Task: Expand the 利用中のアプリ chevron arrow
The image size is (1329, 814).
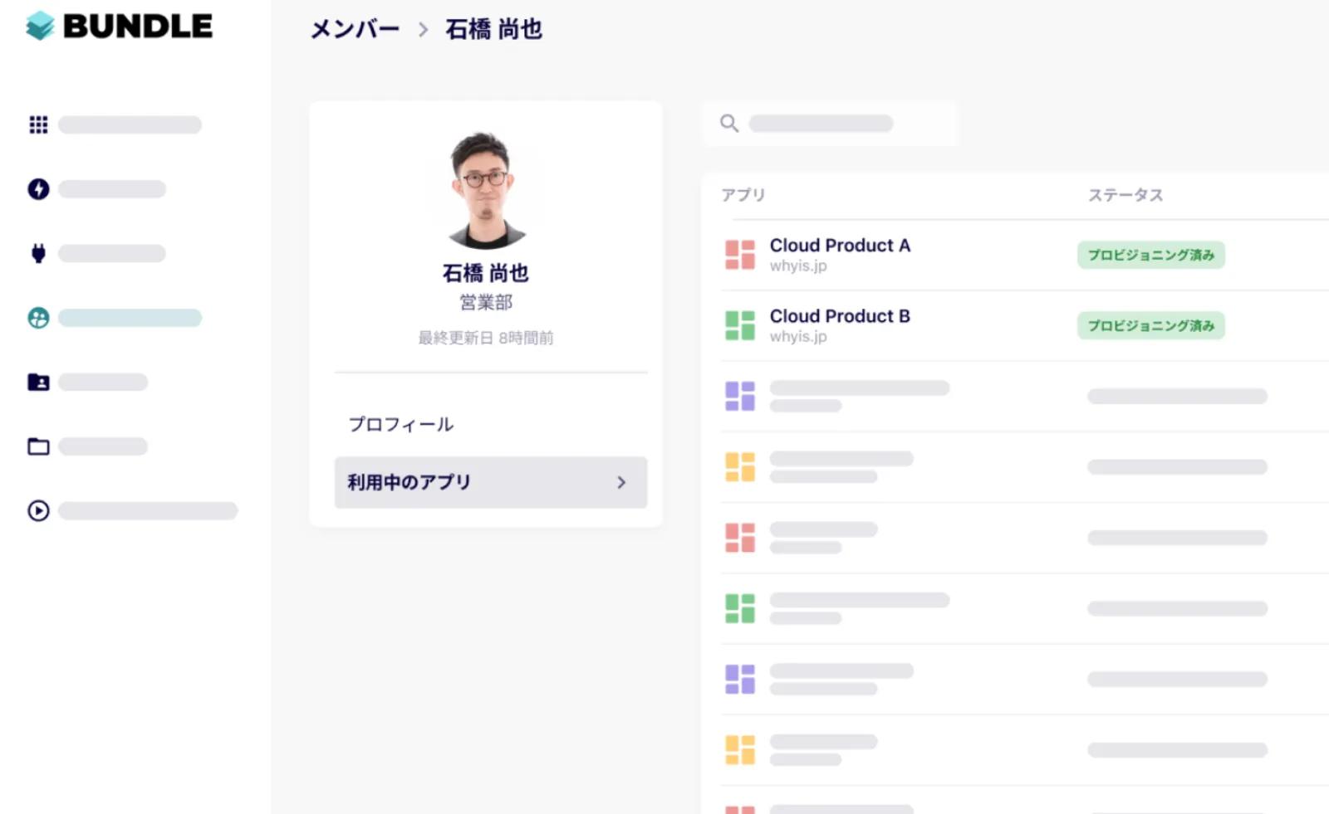Action: (621, 482)
